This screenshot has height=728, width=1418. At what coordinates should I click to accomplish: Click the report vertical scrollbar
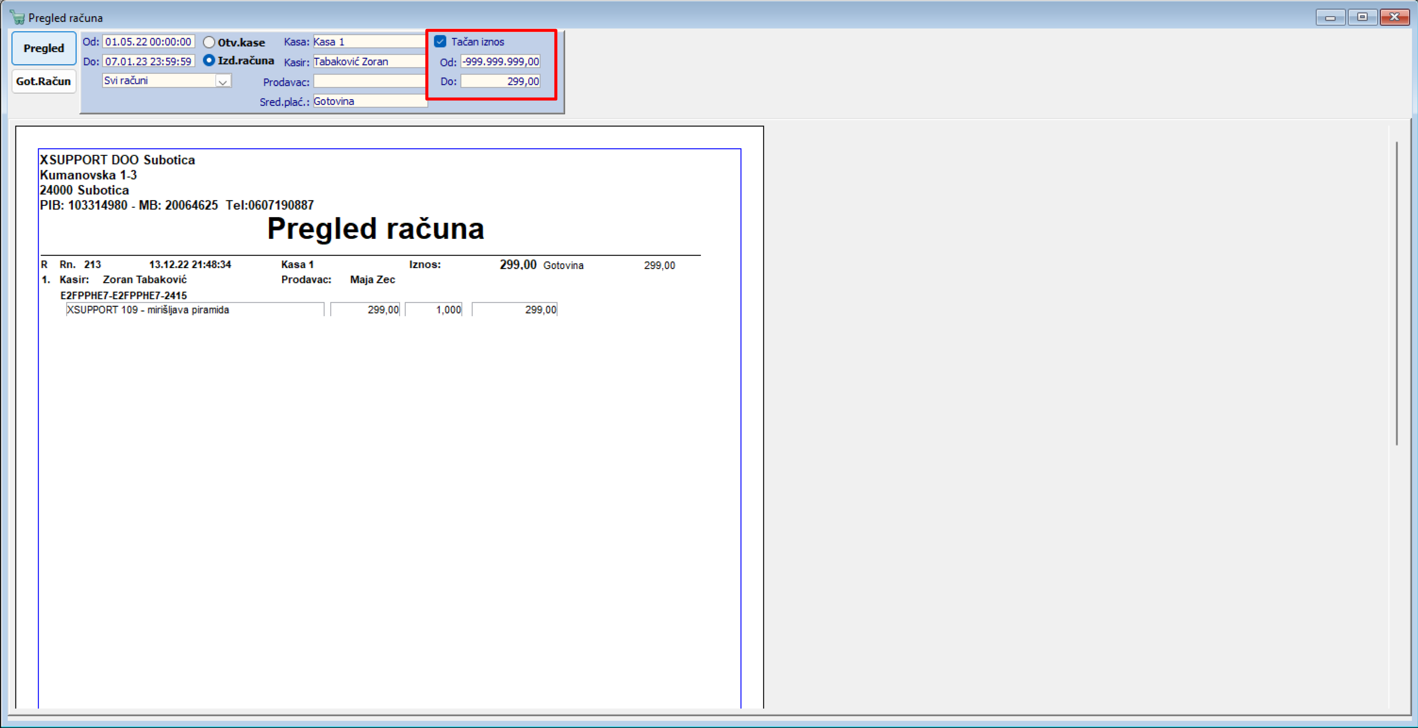pyautogui.click(x=1397, y=294)
